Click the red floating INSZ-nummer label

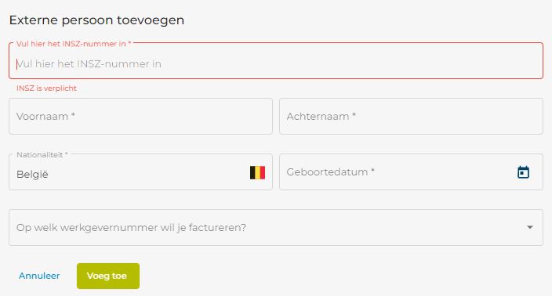pyautogui.click(x=74, y=44)
